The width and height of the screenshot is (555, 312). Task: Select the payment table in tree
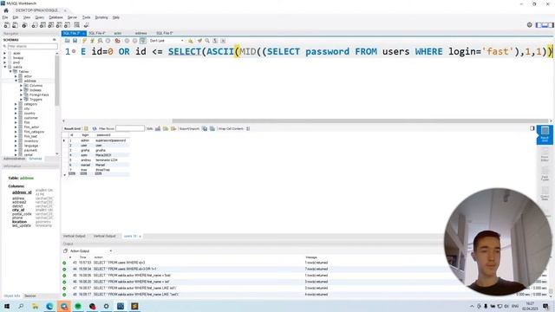tap(30, 150)
